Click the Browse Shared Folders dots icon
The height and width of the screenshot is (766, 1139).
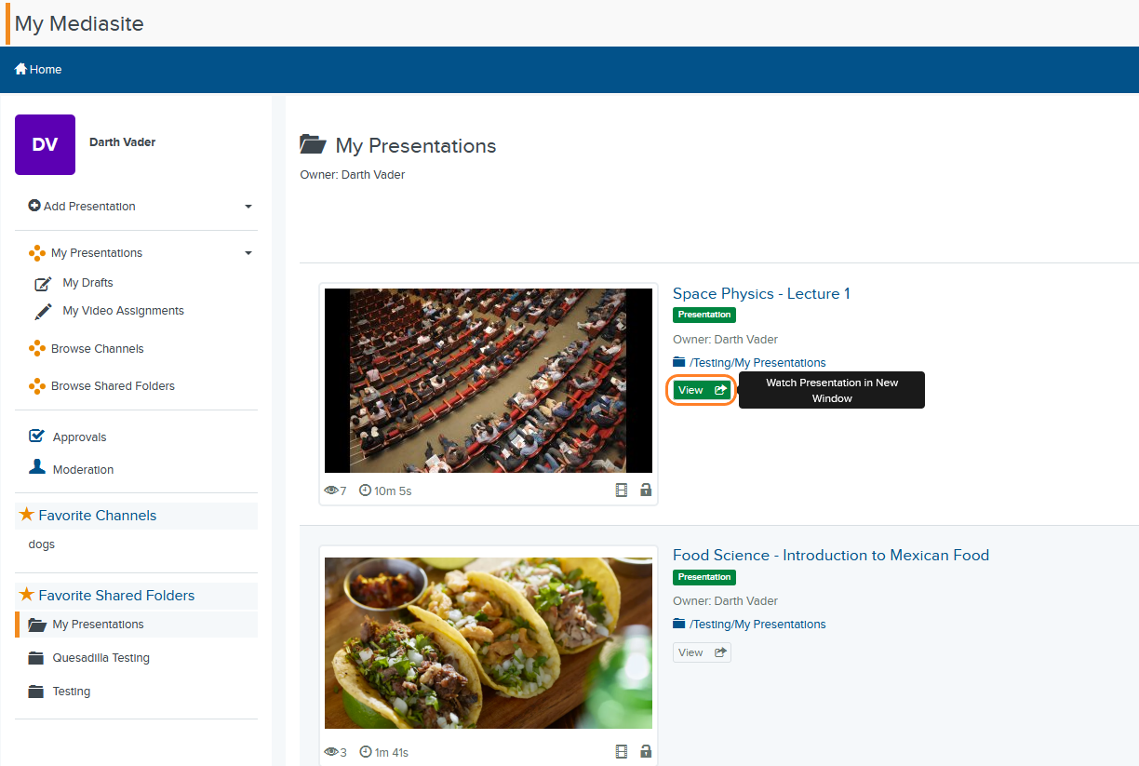(x=37, y=385)
